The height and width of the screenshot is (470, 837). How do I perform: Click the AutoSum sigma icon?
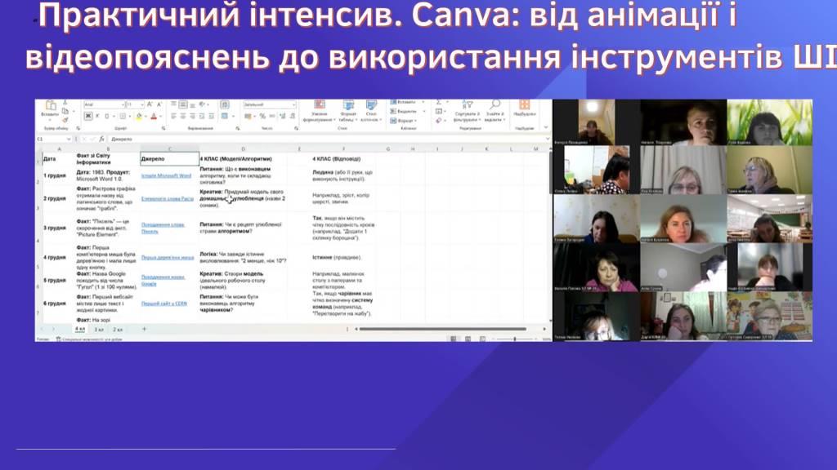click(439, 104)
